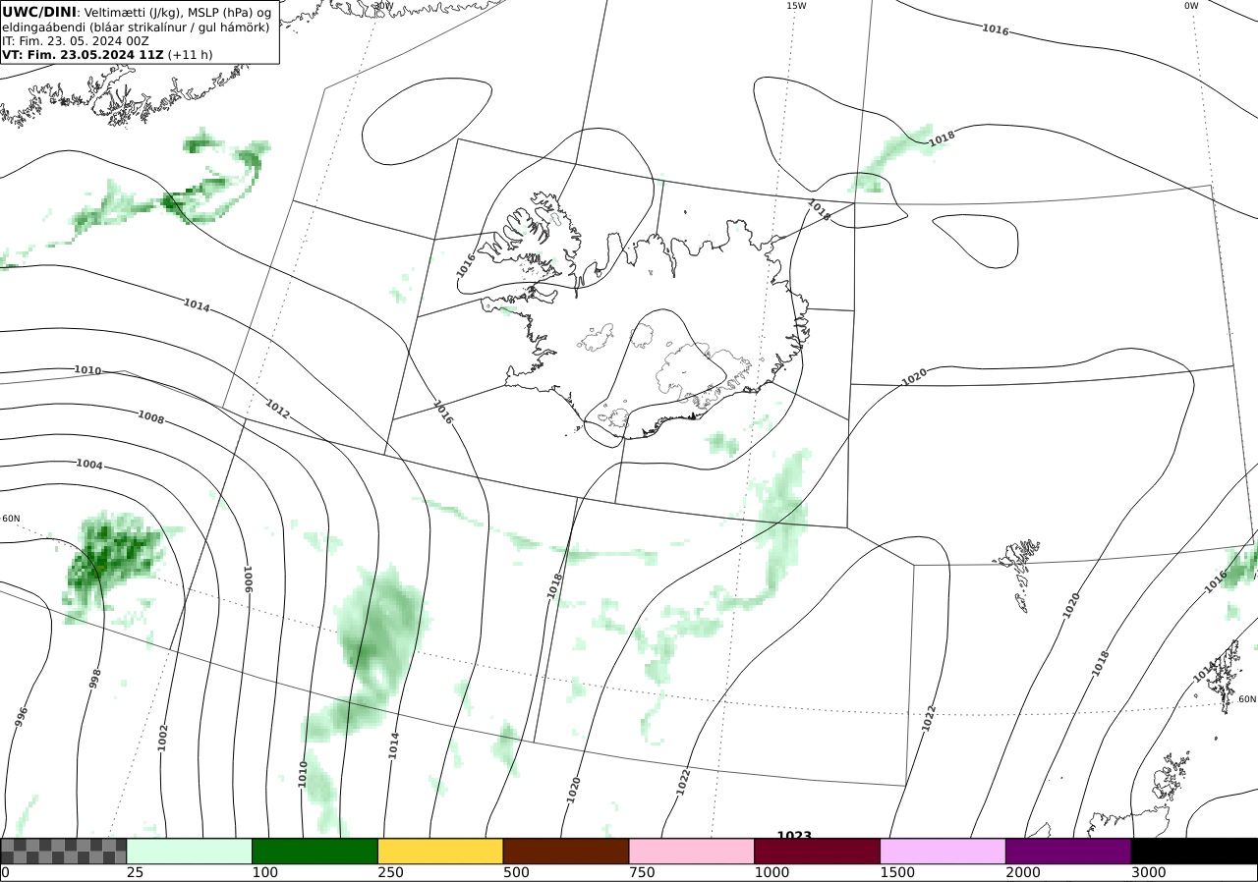The image size is (1258, 882).
Task: Click the '0W' longitude label
Action: [x=1191, y=6]
